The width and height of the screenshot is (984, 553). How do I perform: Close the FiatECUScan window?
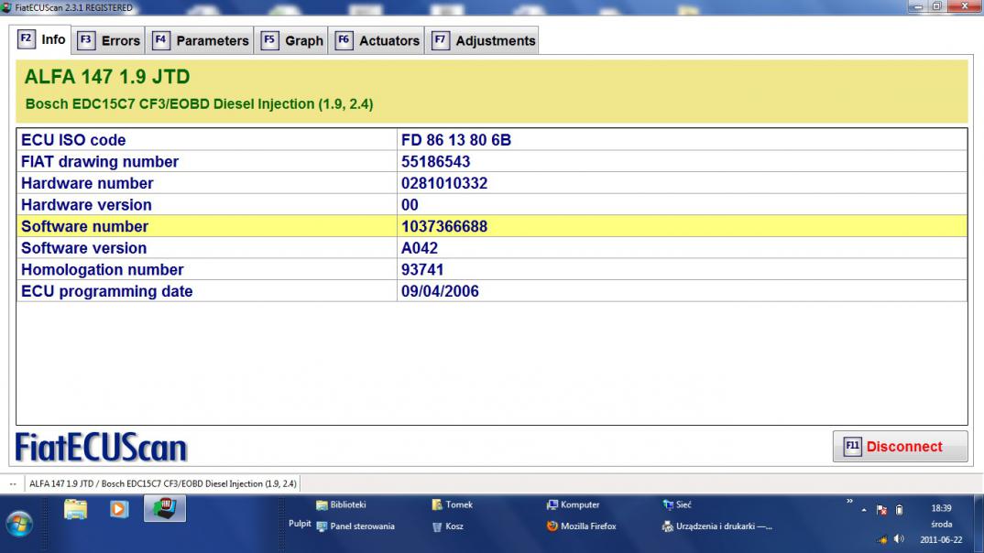coord(965,7)
